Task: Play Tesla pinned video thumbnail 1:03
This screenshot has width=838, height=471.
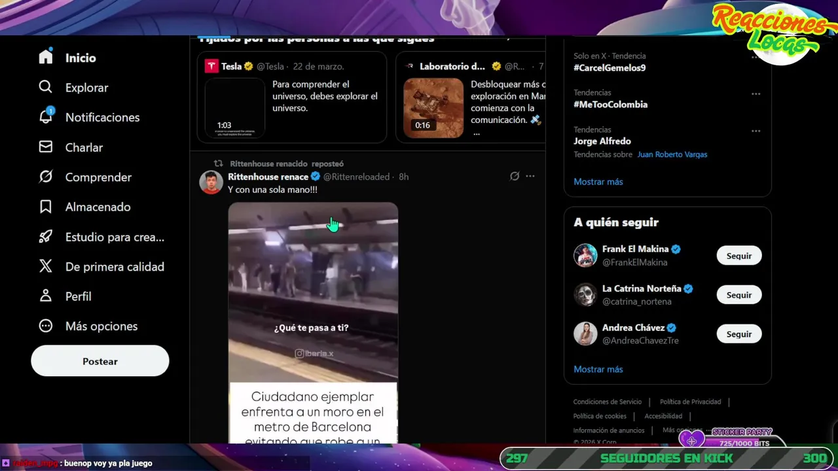Action: click(235, 108)
